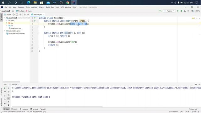Screen dimensions: 201x113
Task: Clear console output with the trash icon
Action: [x=8, y=105]
